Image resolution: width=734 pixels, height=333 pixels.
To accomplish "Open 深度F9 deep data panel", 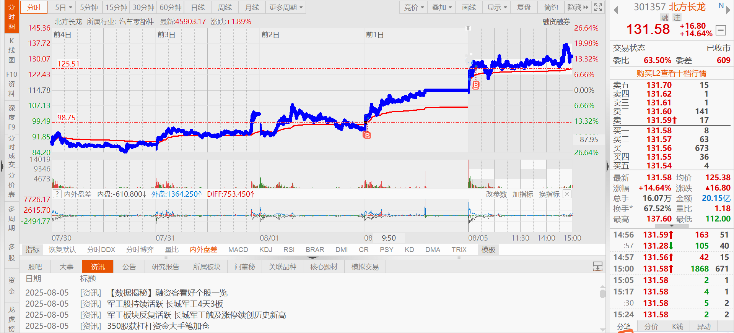I will click(11, 117).
